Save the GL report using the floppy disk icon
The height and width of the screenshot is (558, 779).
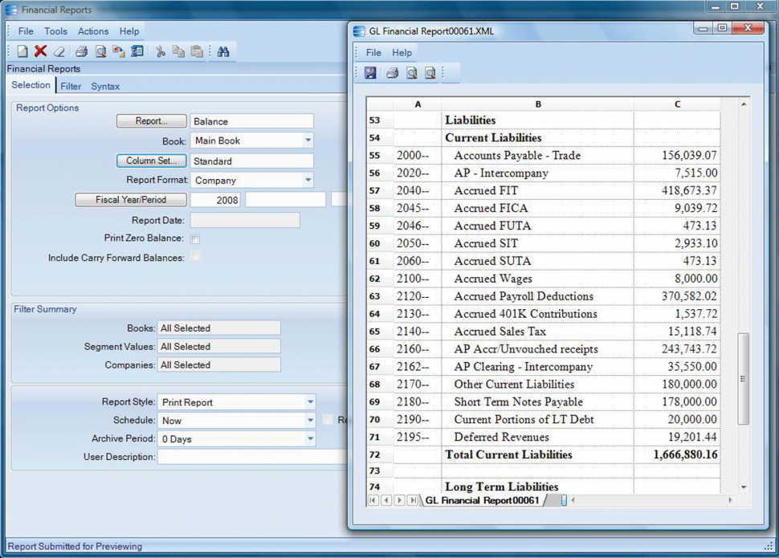point(370,73)
